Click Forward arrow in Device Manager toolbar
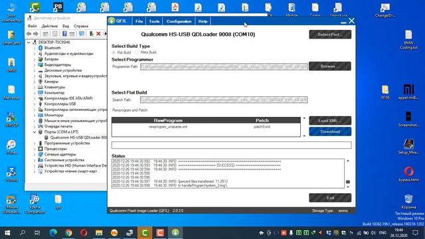This screenshot has width=425, height=239. click(35, 34)
